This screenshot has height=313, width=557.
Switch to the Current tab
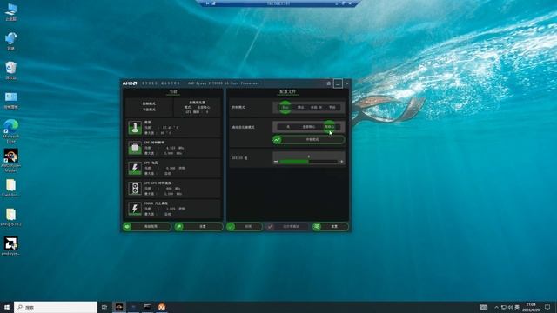coord(173,92)
